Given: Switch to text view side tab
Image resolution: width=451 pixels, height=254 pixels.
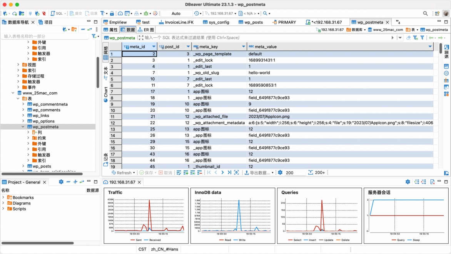Looking at the screenshot, I should pyautogui.click(x=105, y=74).
